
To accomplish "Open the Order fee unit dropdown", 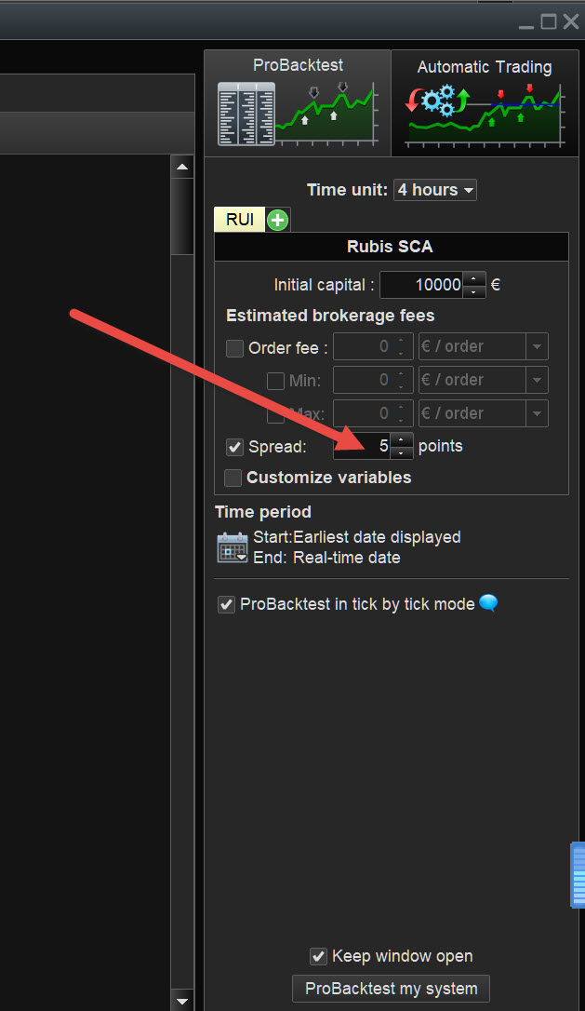I will (x=538, y=347).
